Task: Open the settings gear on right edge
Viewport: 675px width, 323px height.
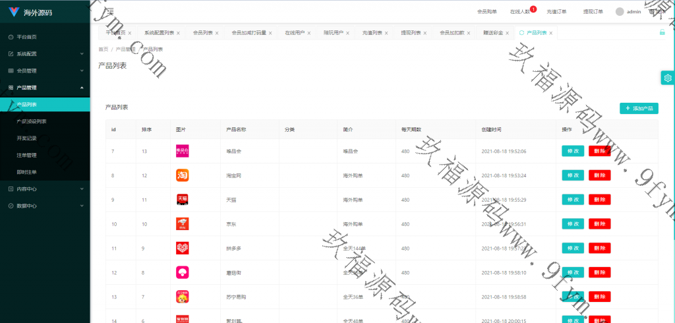Action: [668, 78]
